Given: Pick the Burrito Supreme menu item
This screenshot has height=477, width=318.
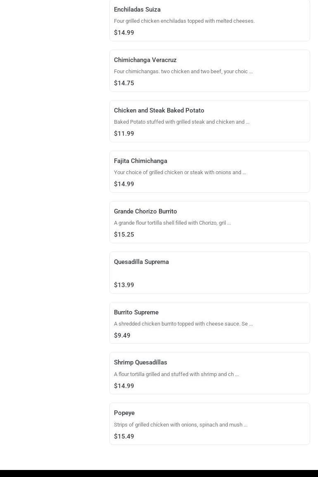Looking at the screenshot, I should click(x=209, y=323).
